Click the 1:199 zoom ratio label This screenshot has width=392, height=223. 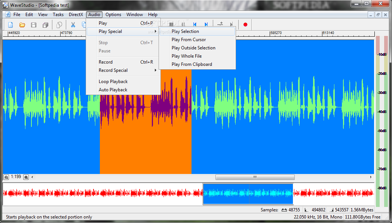click(x=16, y=177)
